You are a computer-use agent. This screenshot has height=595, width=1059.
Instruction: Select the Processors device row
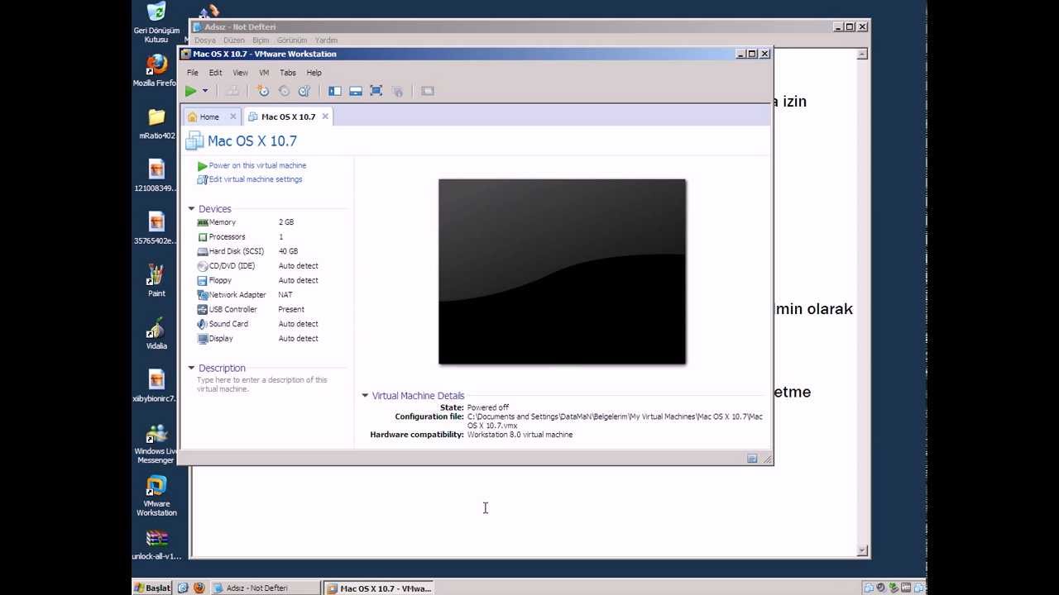258,237
